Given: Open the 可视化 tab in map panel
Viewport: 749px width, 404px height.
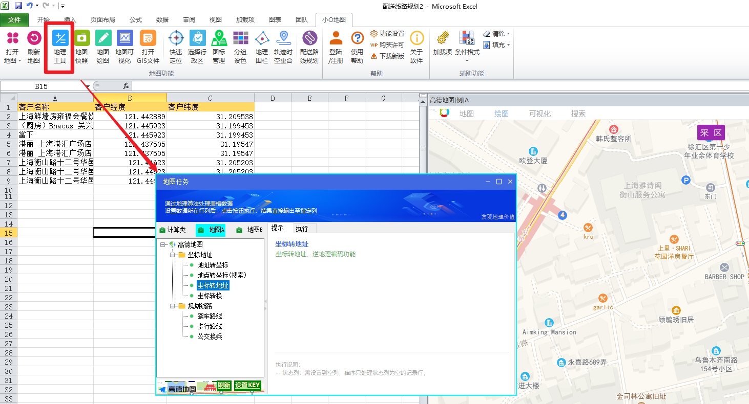Looking at the screenshot, I should tap(540, 114).
